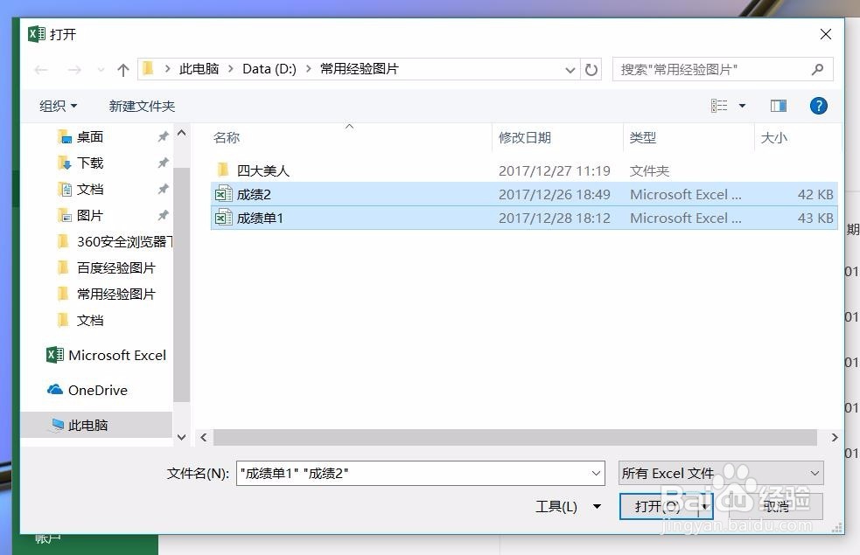Unpin 图片 from quick access
860x555 pixels.
coord(163,215)
